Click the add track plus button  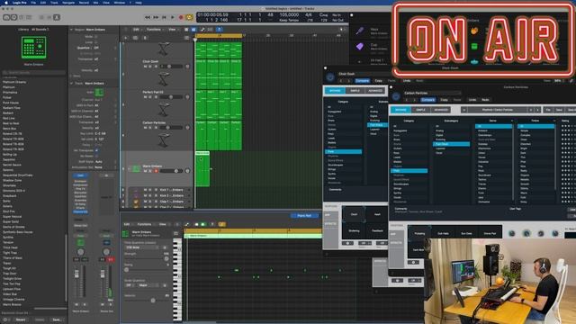point(126,38)
